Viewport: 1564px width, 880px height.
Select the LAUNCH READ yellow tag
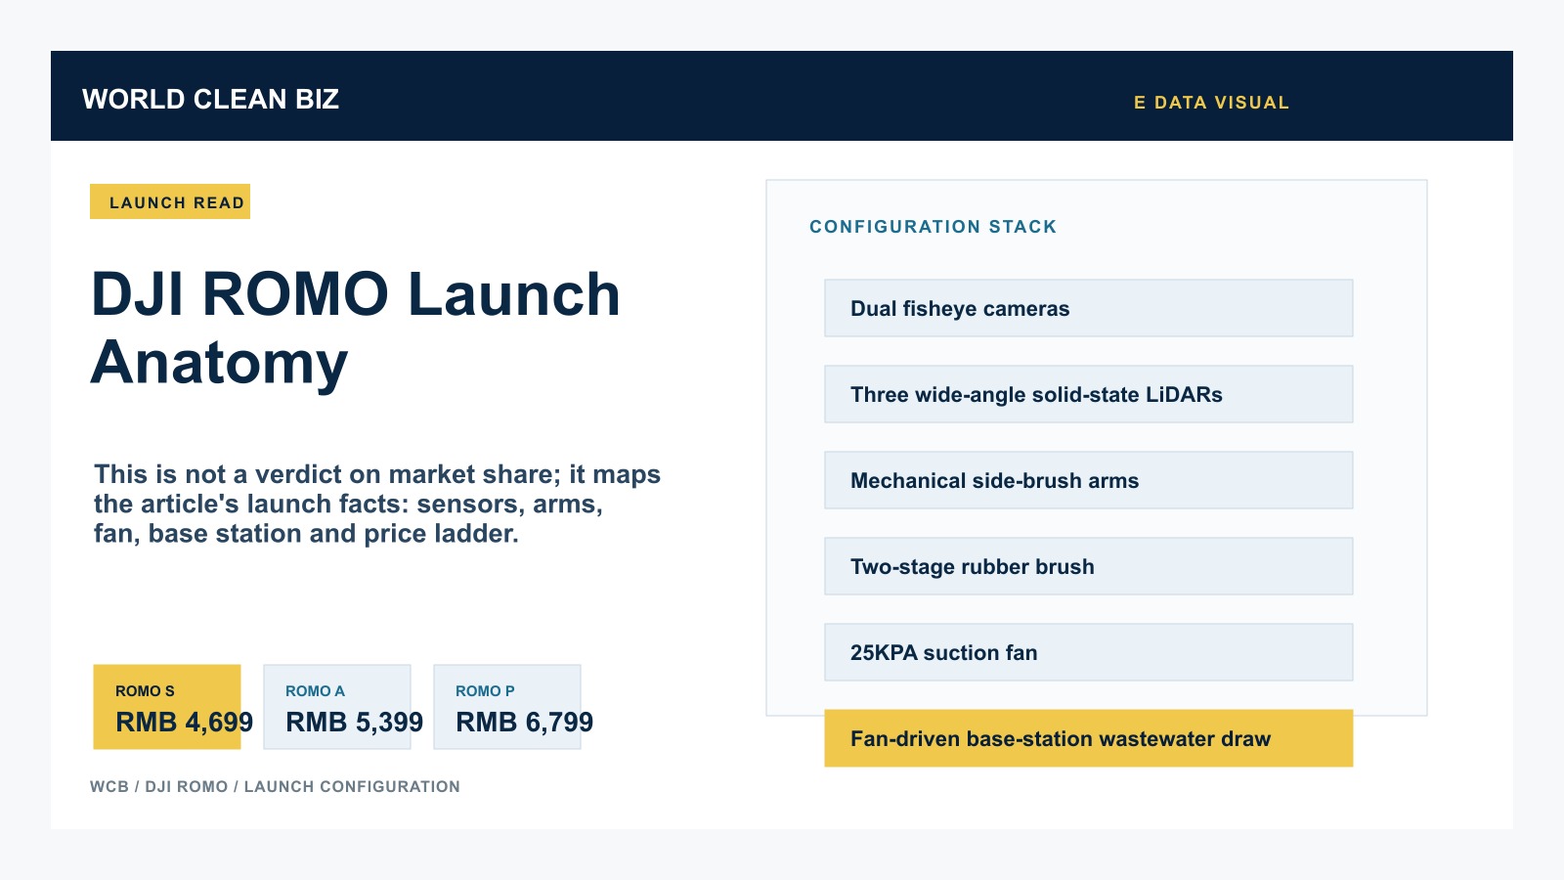point(170,201)
